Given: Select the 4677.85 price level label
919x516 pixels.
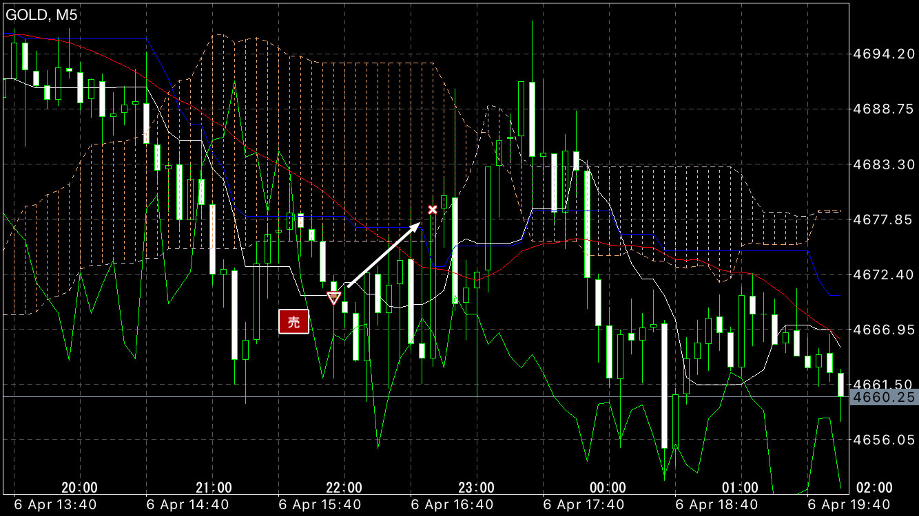Looking at the screenshot, I should [x=883, y=219].
